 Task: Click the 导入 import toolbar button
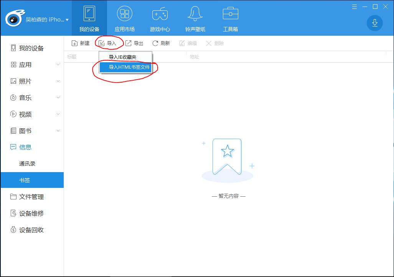click(107, 43)
